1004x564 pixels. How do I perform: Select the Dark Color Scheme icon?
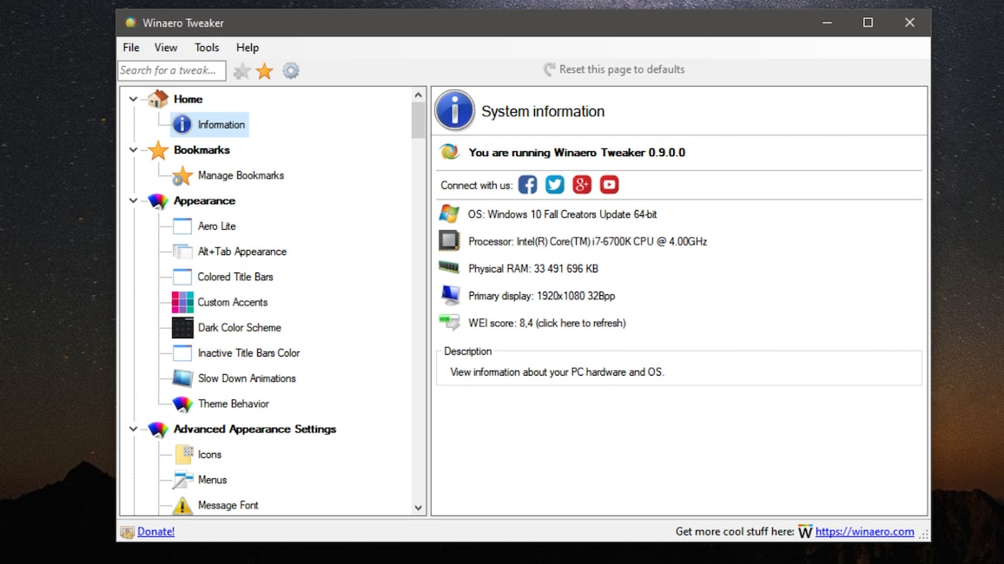pyautogui.click(x=182, y=328)
